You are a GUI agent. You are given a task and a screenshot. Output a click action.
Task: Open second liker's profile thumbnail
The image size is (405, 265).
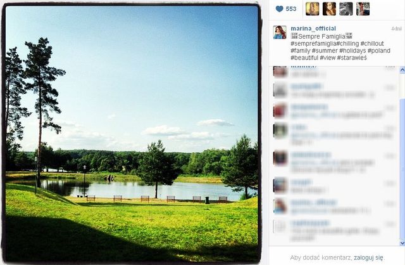(329, 9)
